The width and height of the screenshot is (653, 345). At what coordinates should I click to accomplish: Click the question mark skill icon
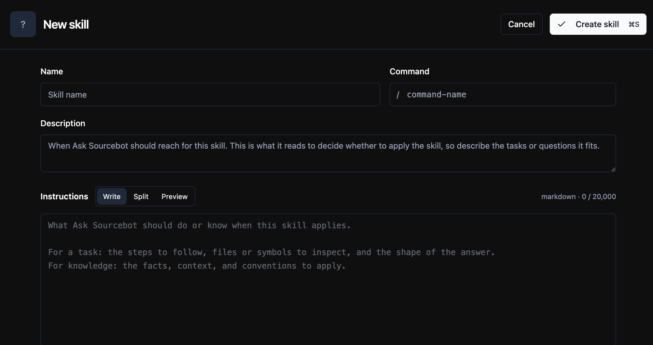pyautogui.click(x=23, y=24)
